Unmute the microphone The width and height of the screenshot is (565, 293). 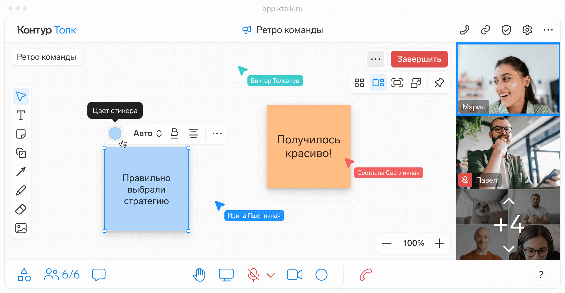(x=253, y=275)
